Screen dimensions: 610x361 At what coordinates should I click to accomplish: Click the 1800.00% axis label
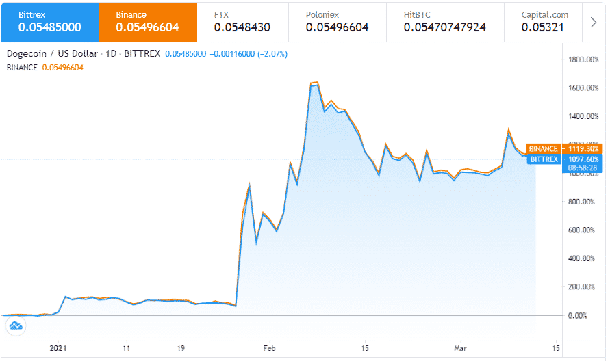pyautogui.click(x=583, y=59)
